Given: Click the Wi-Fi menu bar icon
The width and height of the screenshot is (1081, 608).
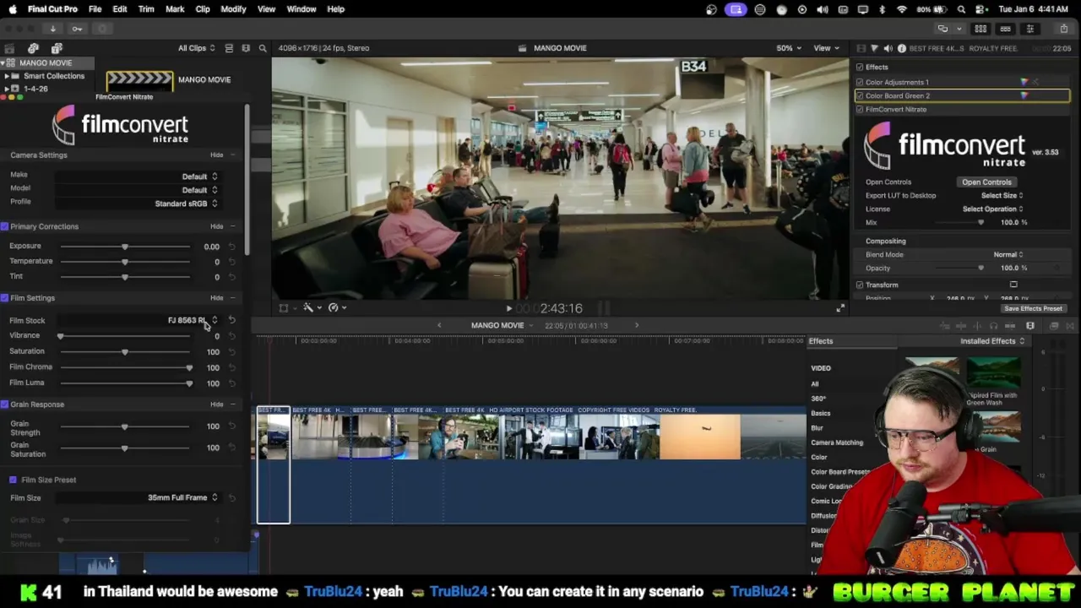Looking at the screenshot, I should [x=902, y=9].
